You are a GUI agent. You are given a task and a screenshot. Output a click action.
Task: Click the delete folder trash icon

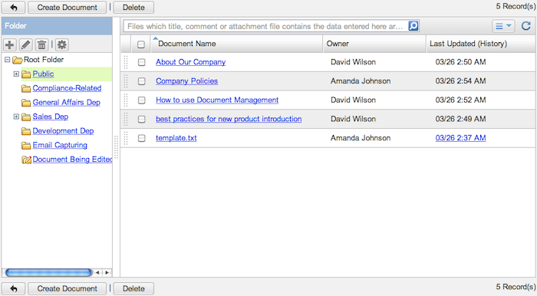[41, 44]
